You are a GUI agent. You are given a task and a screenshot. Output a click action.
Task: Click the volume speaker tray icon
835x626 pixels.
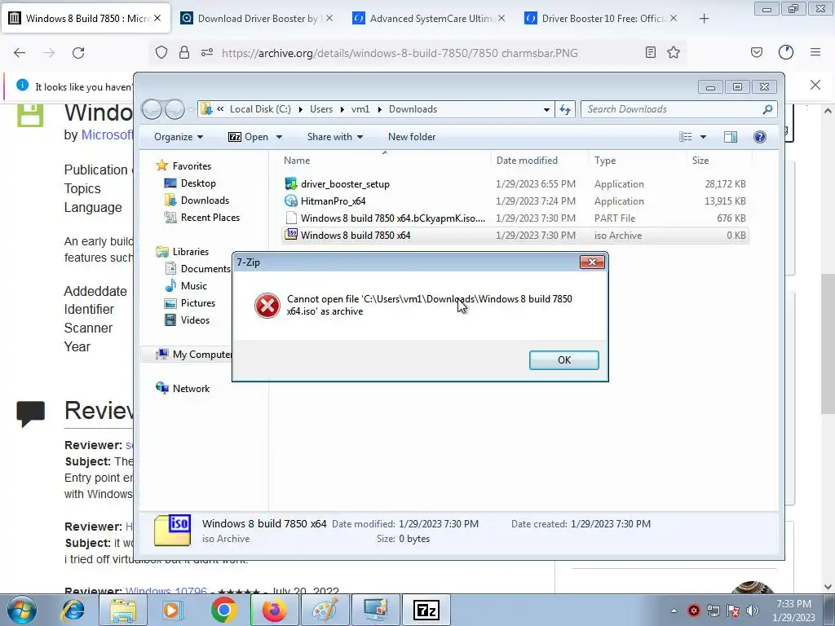point(753,611)
